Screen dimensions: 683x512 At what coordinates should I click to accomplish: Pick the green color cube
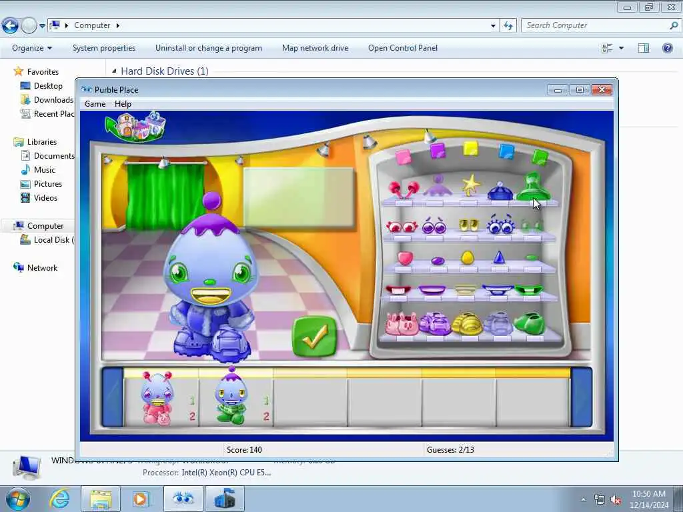pos(540,157)
